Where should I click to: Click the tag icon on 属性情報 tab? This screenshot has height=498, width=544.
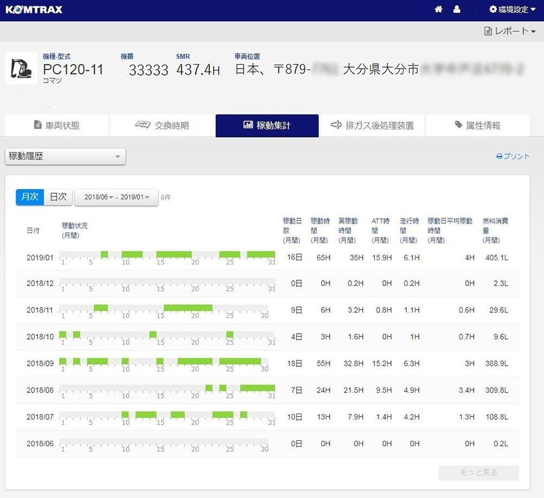[x=459, y=125]
